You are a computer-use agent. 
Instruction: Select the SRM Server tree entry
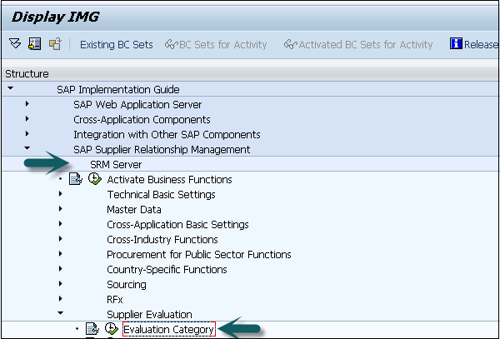point(116,164)
